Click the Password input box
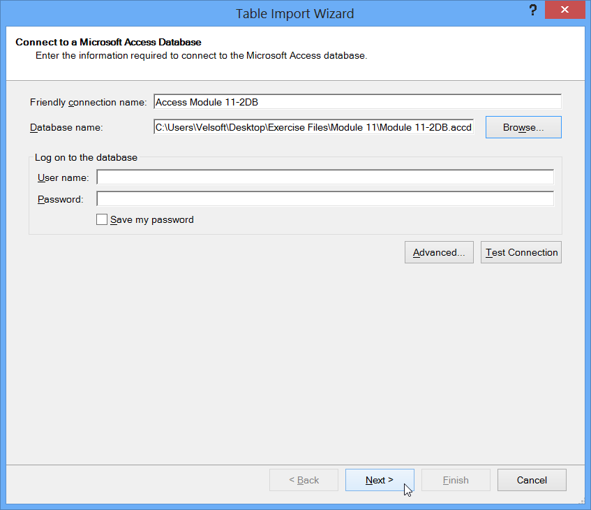The image size is (591, 510). coord(324,199)
